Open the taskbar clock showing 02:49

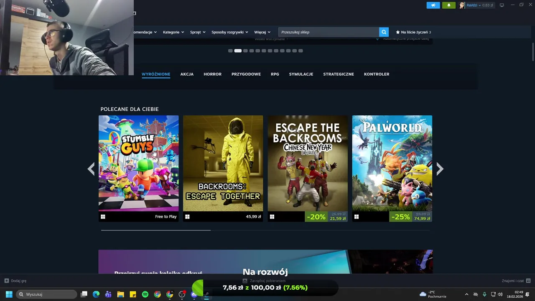pyautogui.click(x=515, y=294)
